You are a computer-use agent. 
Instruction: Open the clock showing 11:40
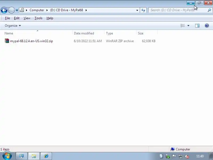pyautogui.click(x=200, y=156)
